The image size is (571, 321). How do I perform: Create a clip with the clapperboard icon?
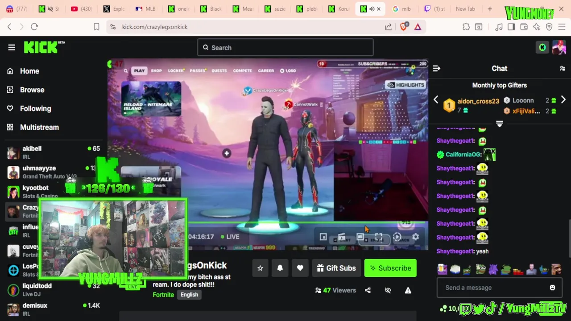pos(342,237)
